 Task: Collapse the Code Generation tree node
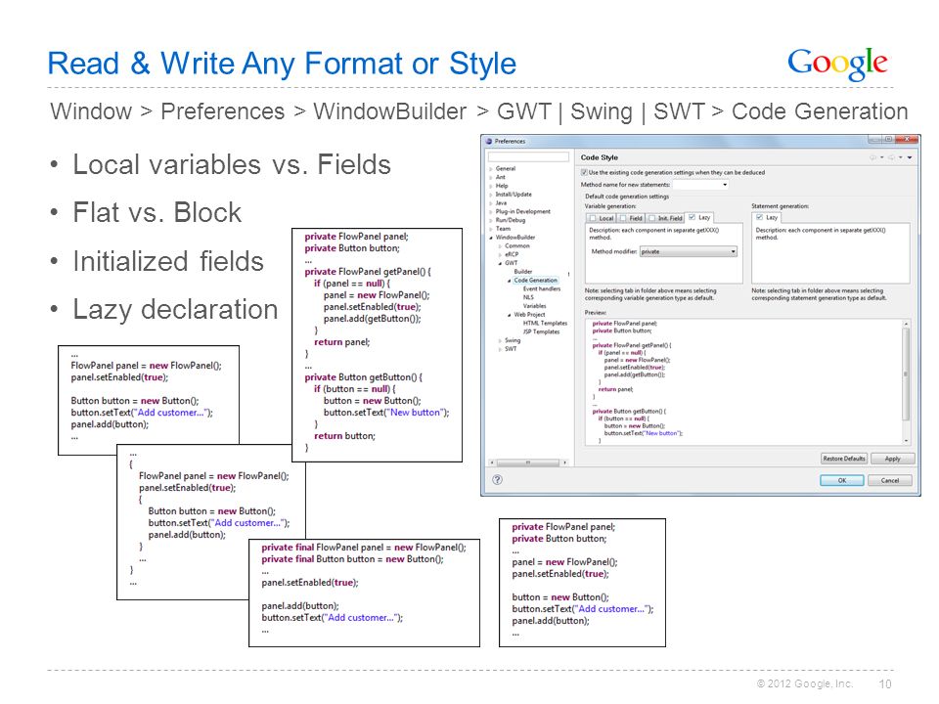coord(510,281)
